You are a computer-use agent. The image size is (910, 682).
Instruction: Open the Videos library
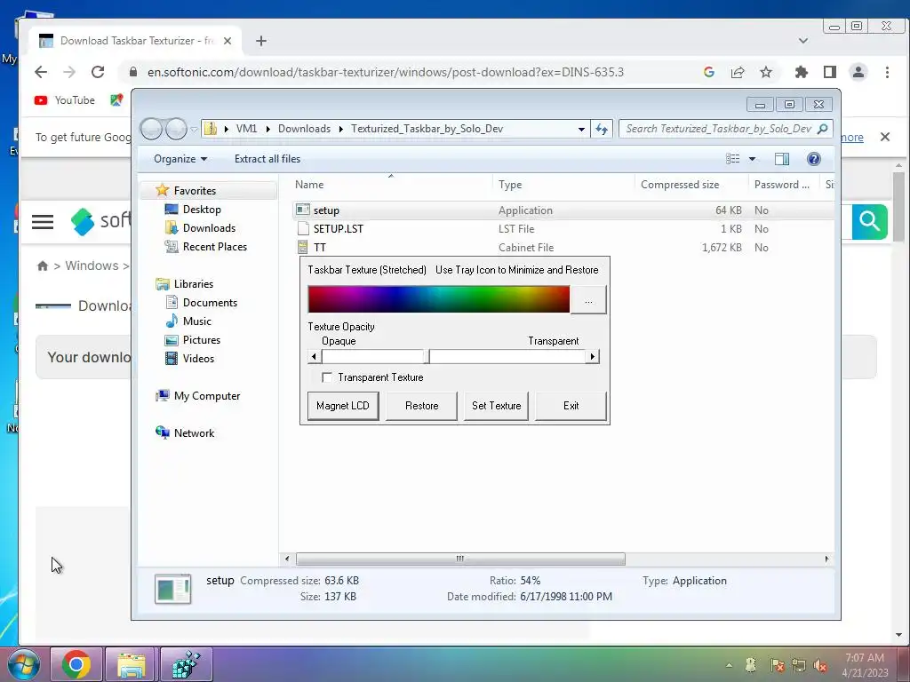point(198,359)
